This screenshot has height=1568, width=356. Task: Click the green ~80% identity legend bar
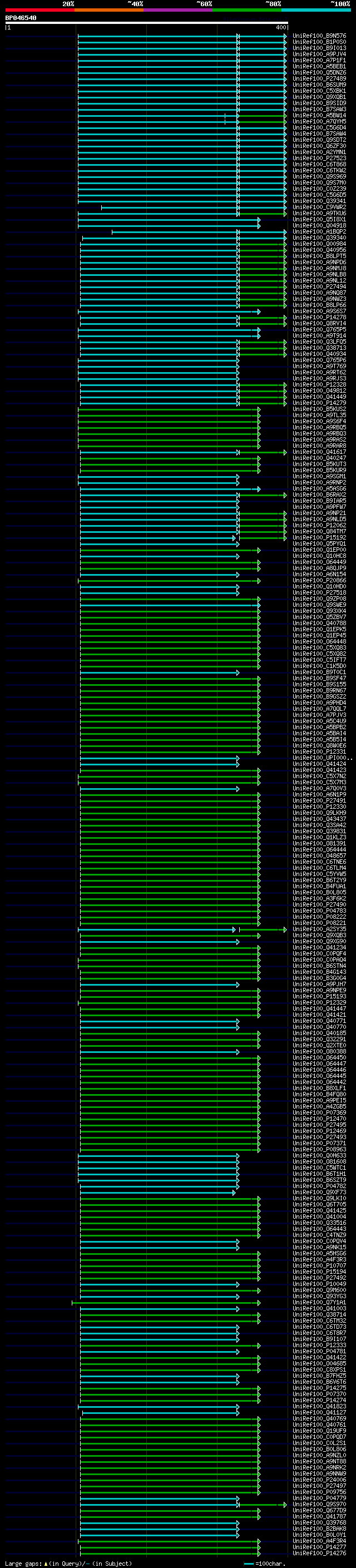[247, 10]
